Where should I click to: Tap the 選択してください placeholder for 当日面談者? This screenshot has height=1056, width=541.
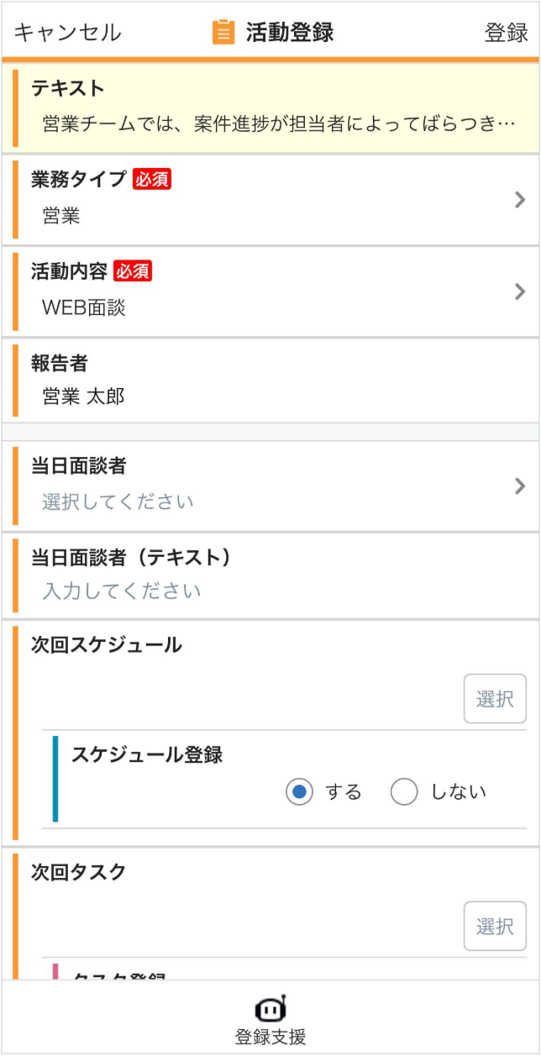point(118,502)
